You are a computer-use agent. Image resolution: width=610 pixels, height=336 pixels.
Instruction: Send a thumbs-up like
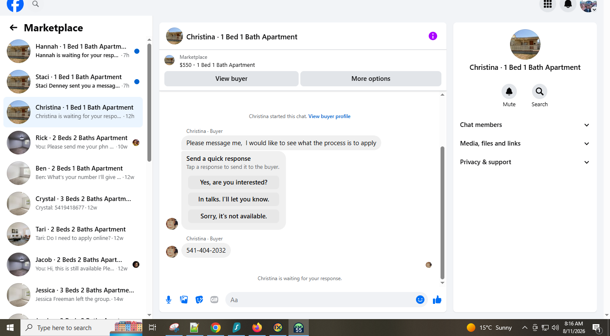pyautogui.click(x=437, y=300)
